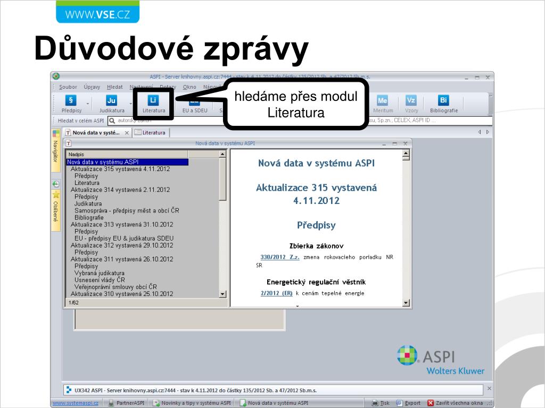Viewport: 545px width, 408px height.
Task: Select the Judikatura row in list
Action: coord(88,203)
